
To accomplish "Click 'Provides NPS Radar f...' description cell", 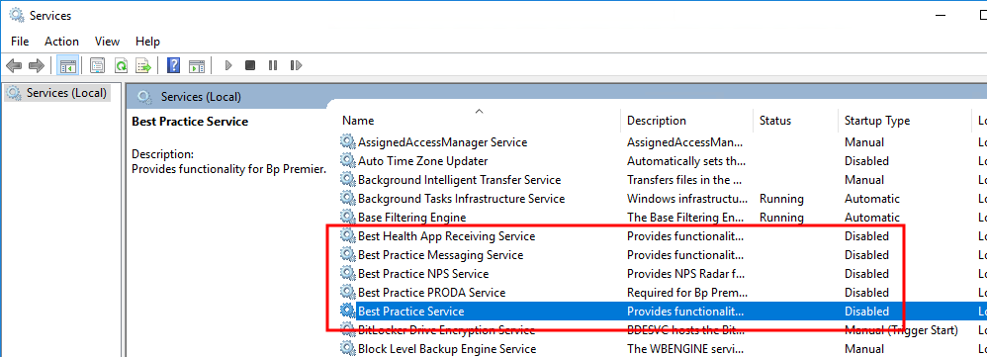I will (x=686, y=274).
